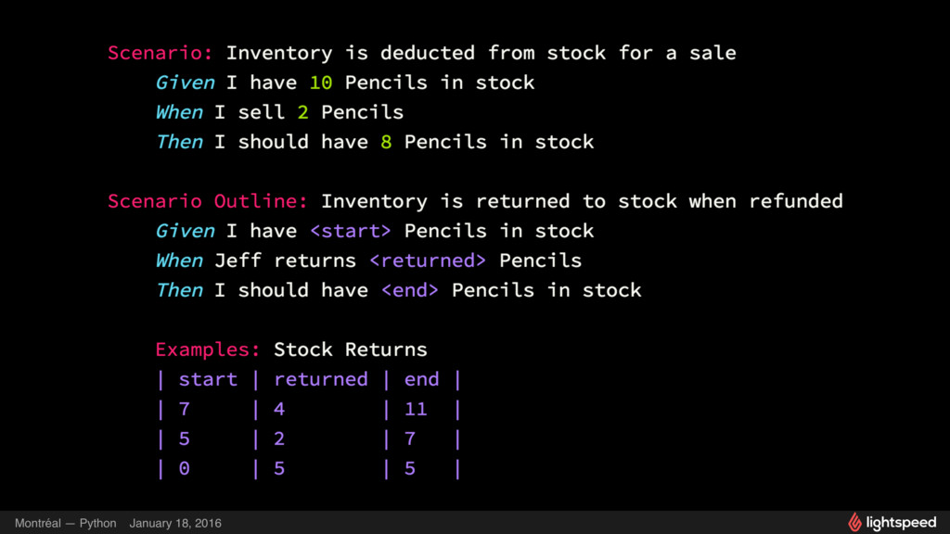Image resolution: width=950 pixels, height=534 pixels.
Task: Select the Montréal — Python footer text
Action: (66, 523)
